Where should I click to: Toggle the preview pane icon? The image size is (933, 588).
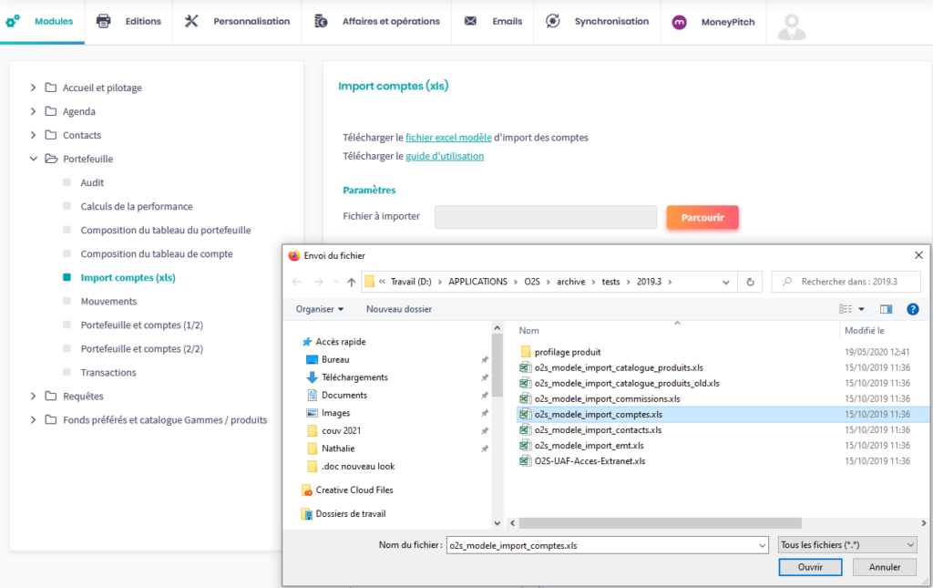click(x=887, y=309)
